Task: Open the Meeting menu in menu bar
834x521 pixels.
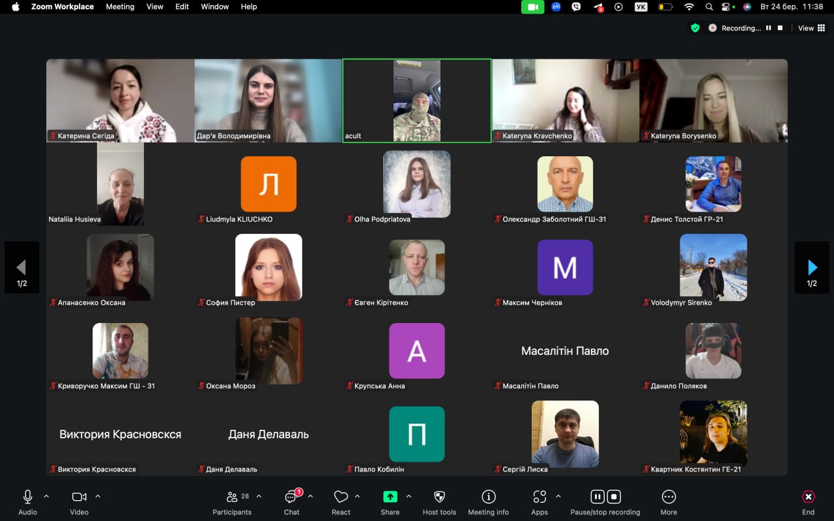Action: tap(120, 7)
